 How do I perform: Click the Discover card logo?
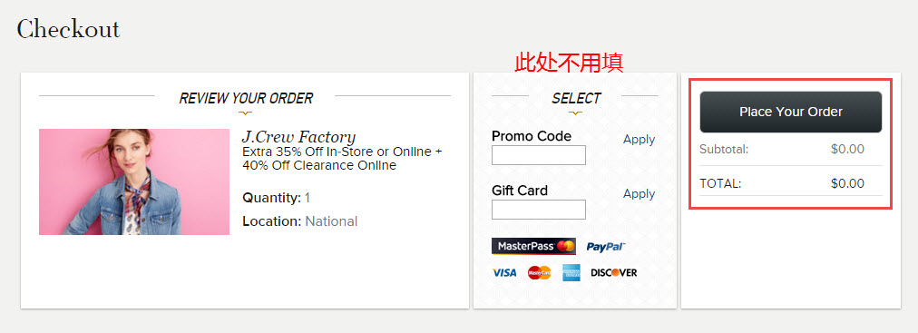click(x=613, y=273)
